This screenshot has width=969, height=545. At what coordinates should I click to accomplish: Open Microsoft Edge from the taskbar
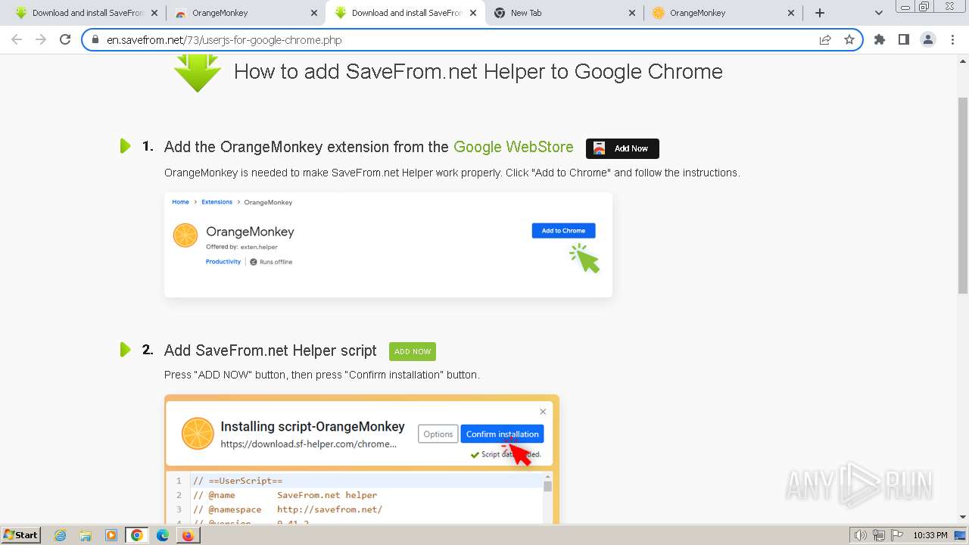pos(163,535)
